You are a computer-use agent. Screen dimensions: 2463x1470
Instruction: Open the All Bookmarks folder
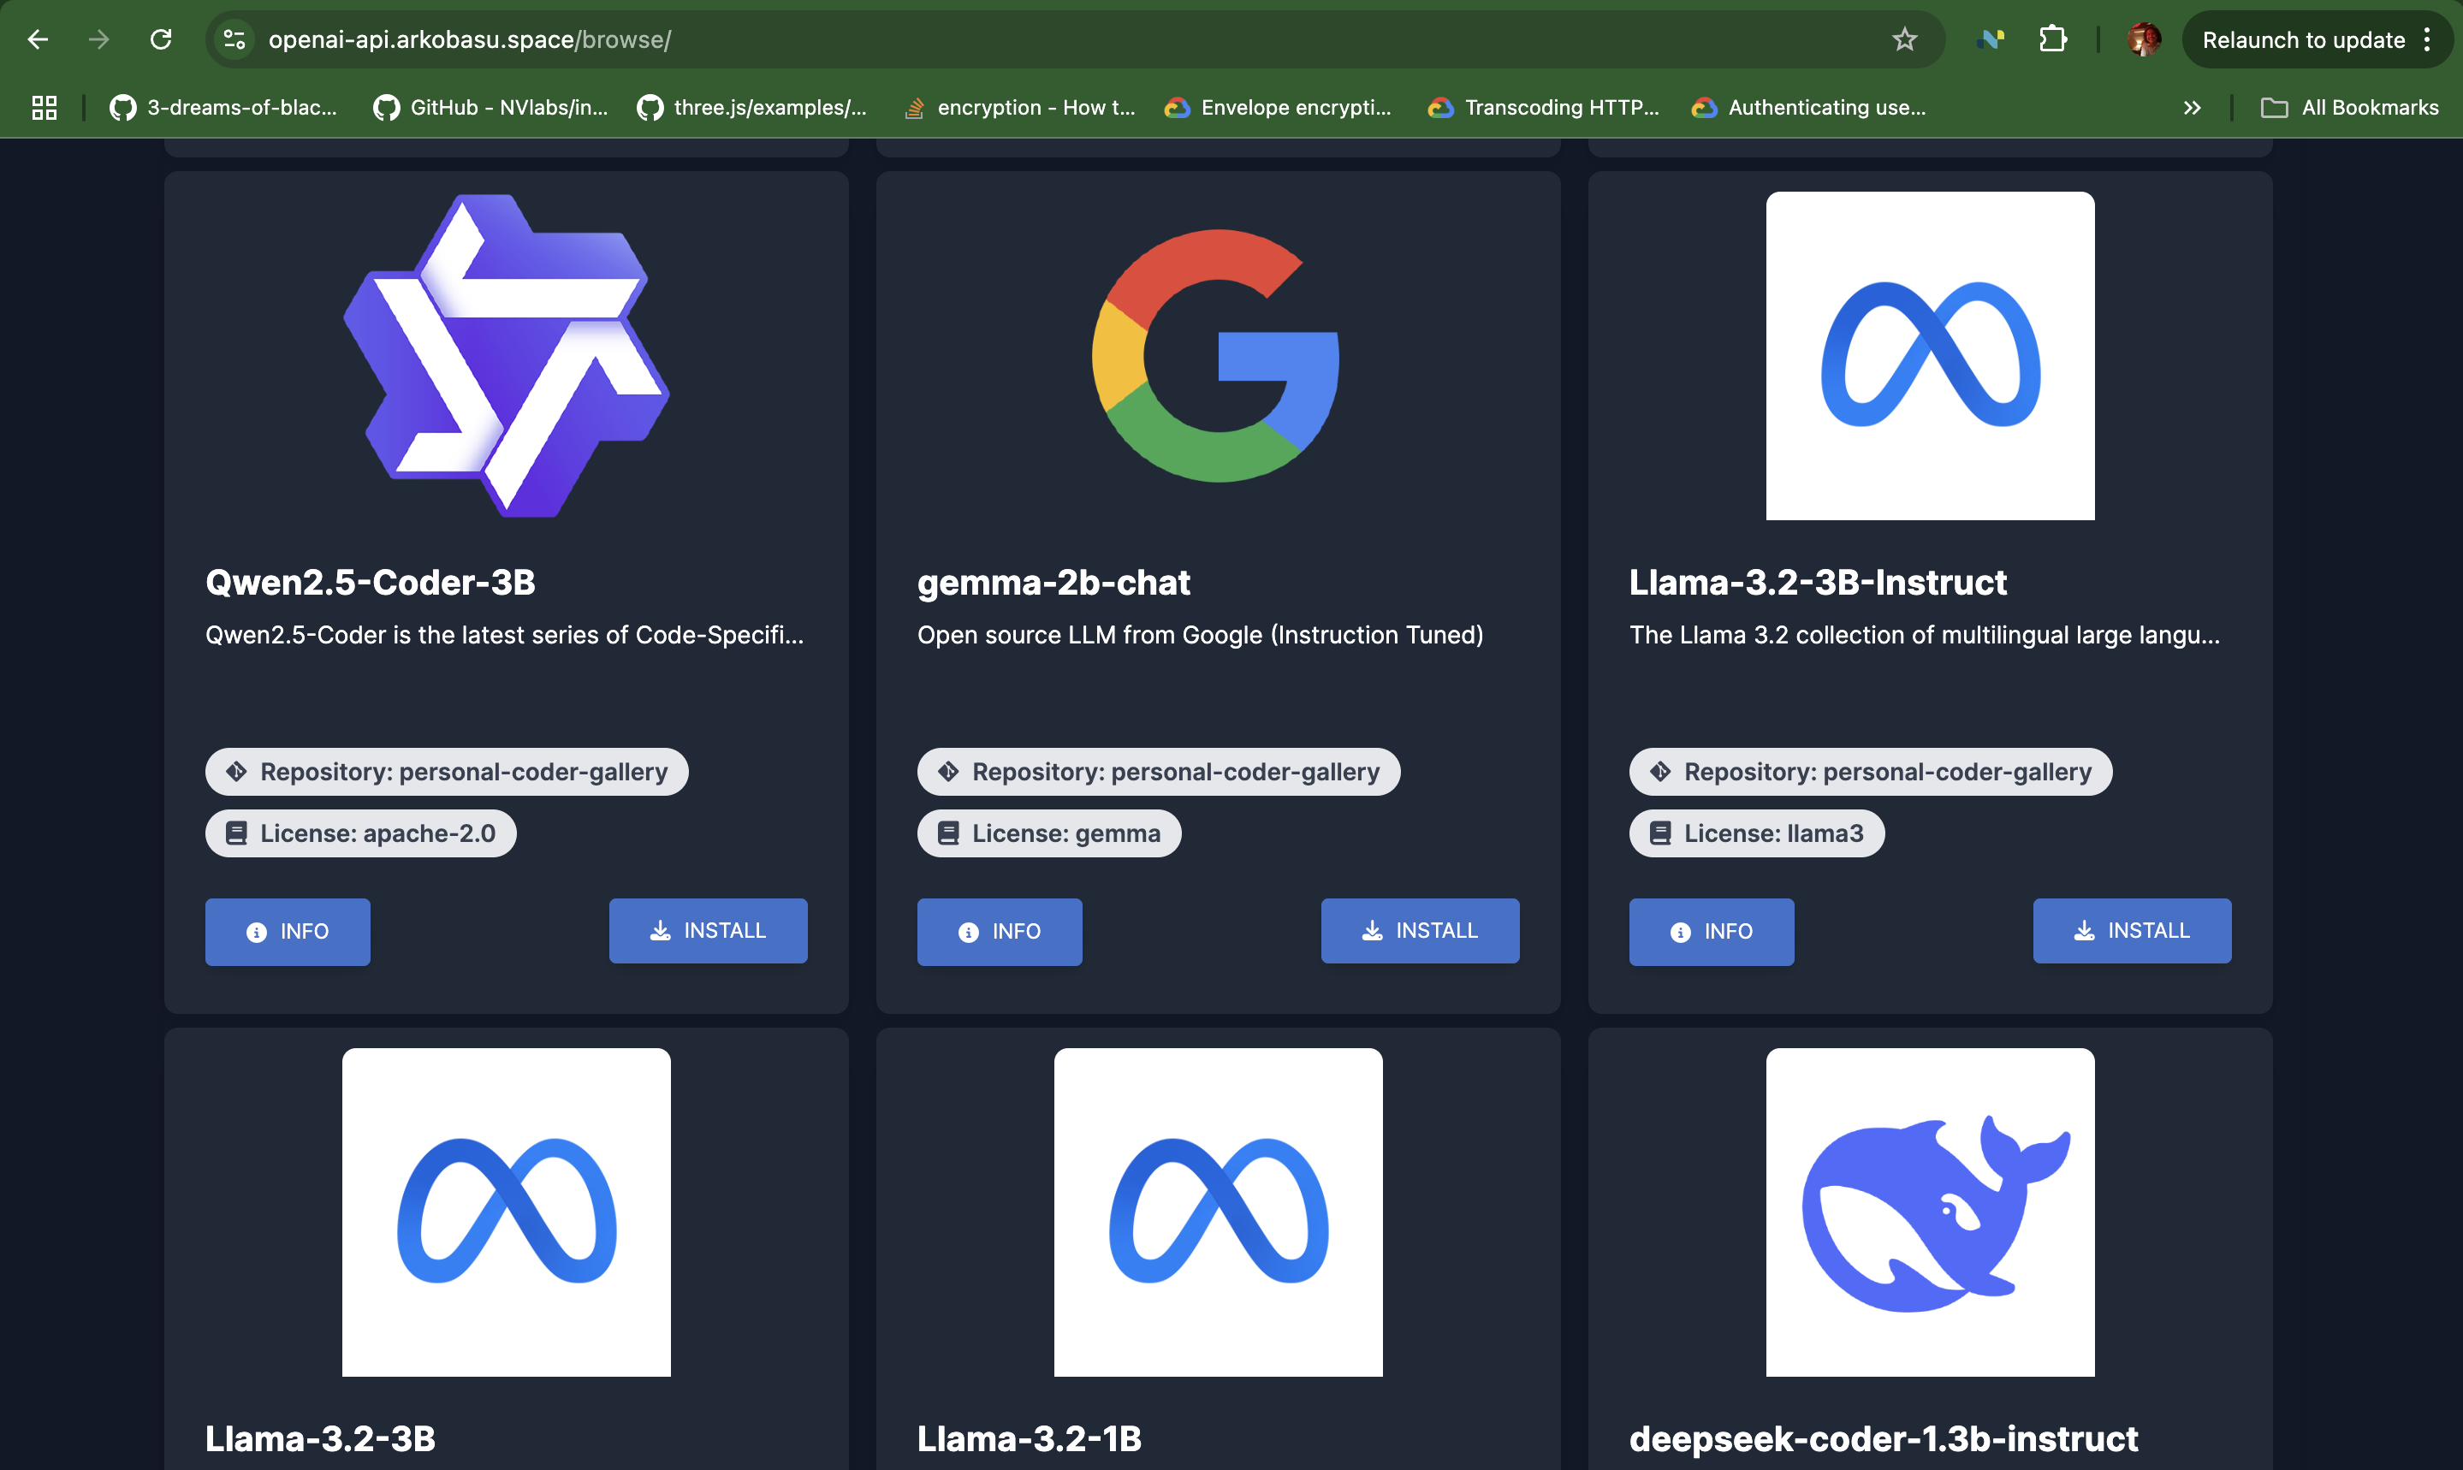pos(2349,107)
